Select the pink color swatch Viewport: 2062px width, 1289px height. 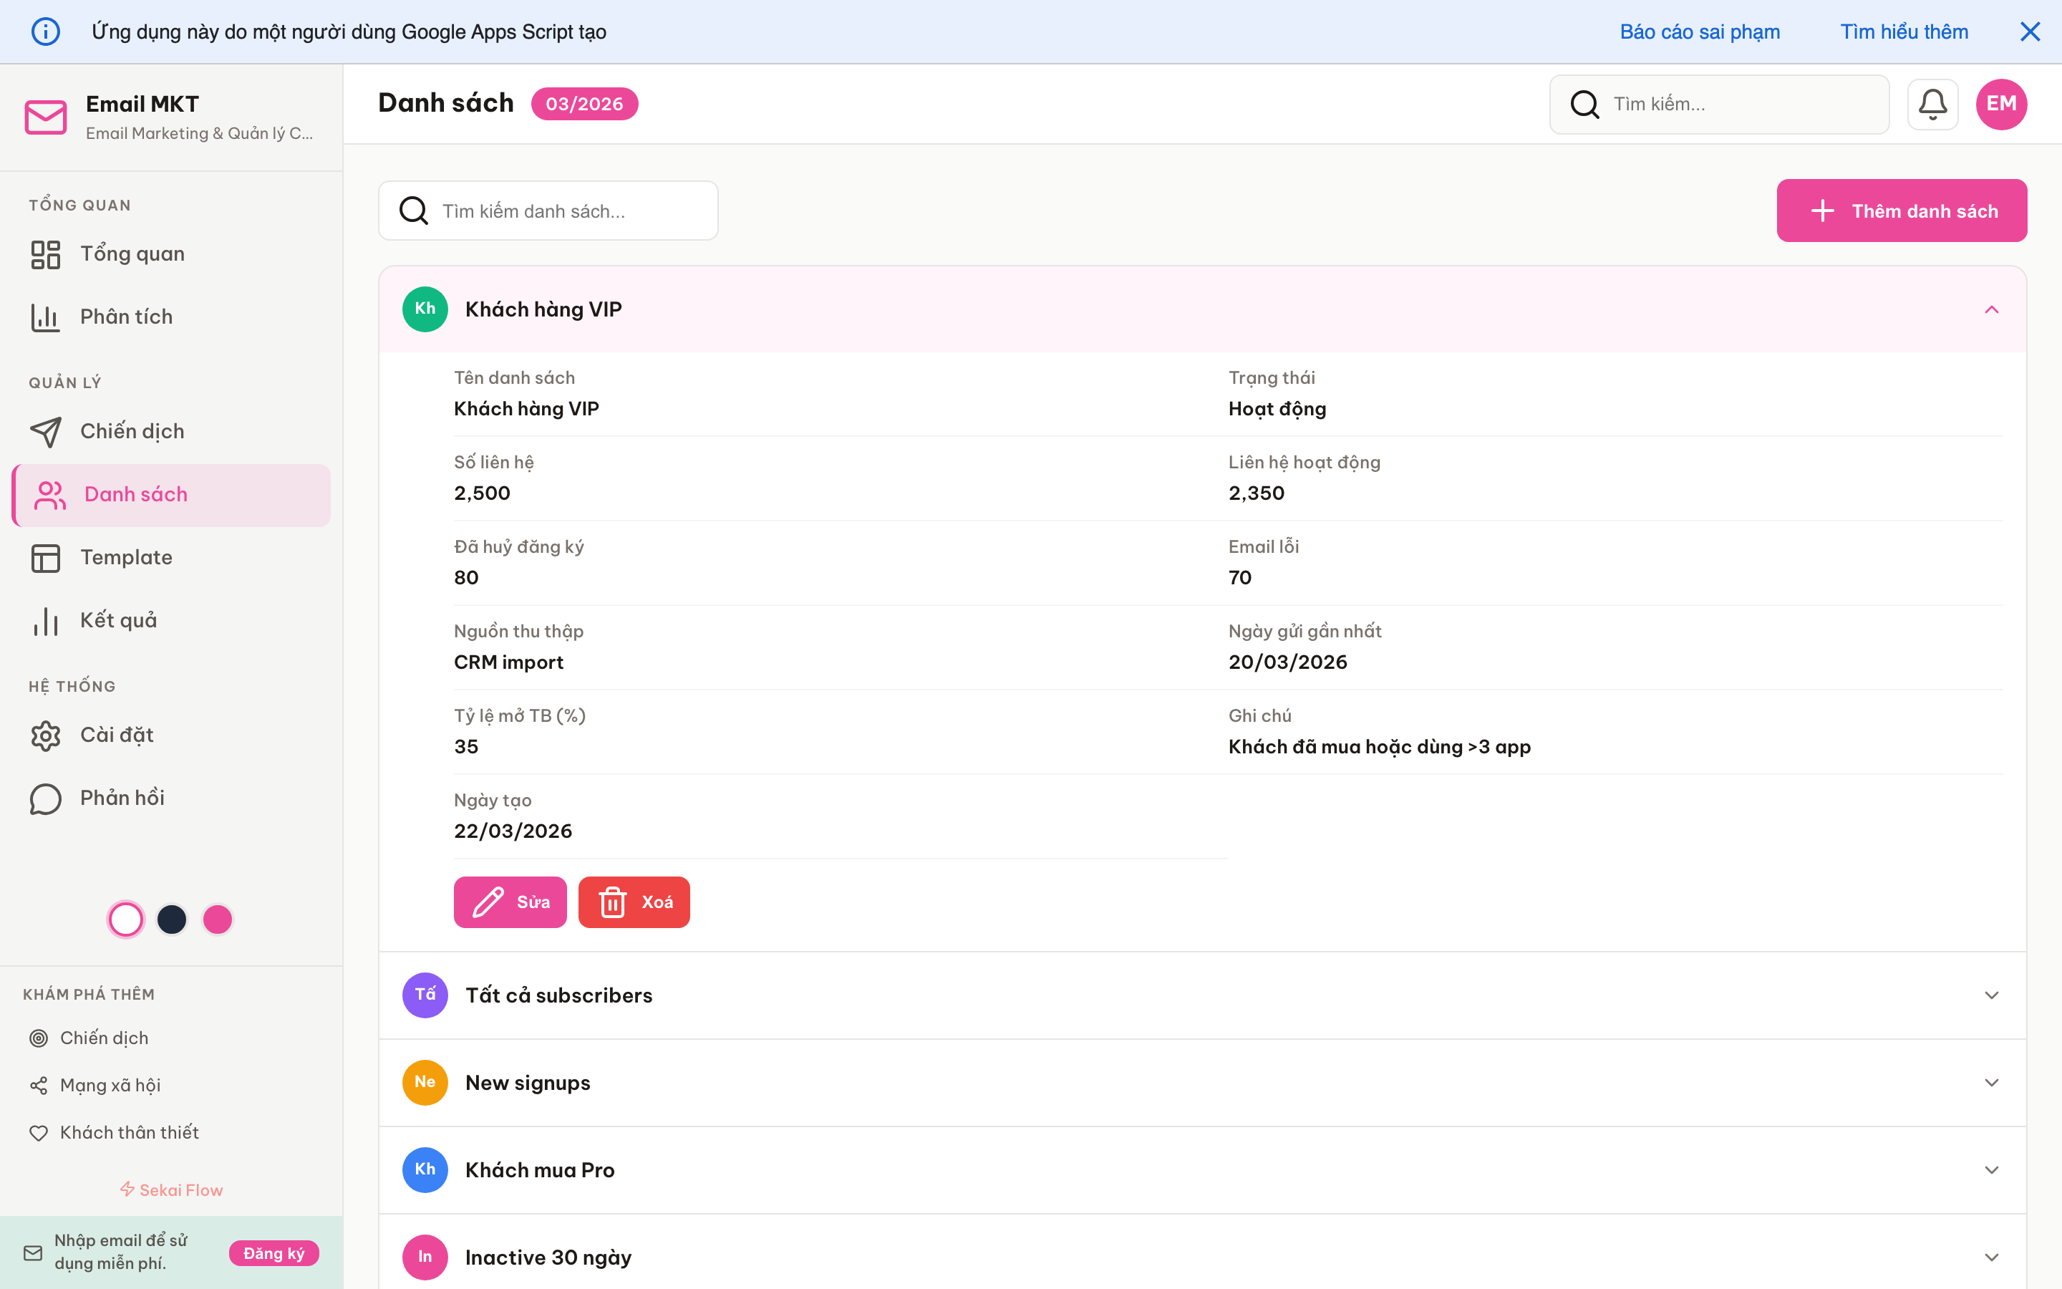pyautogui.click(x=217, y=919)
